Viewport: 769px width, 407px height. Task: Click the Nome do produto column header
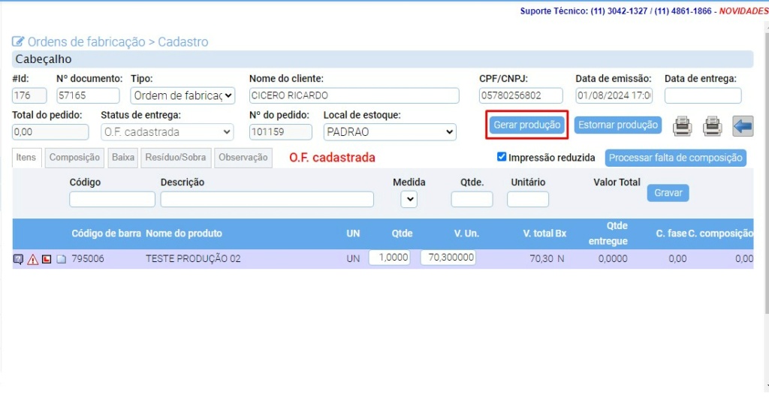[184, 234]
